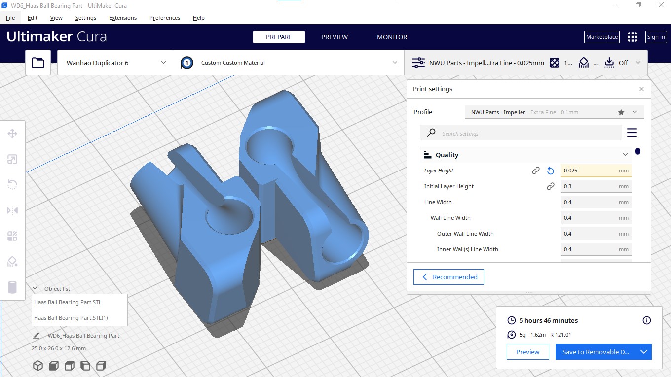This screenshot has width=671, height=377.
Task: Click the infill pattern icon
Action: [x=555, y=63]
